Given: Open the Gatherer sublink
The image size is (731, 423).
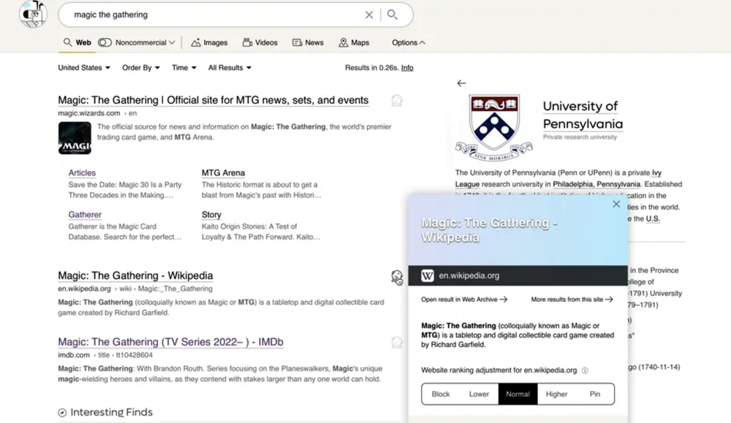Looking at the screenshot, I should (85, 215).
